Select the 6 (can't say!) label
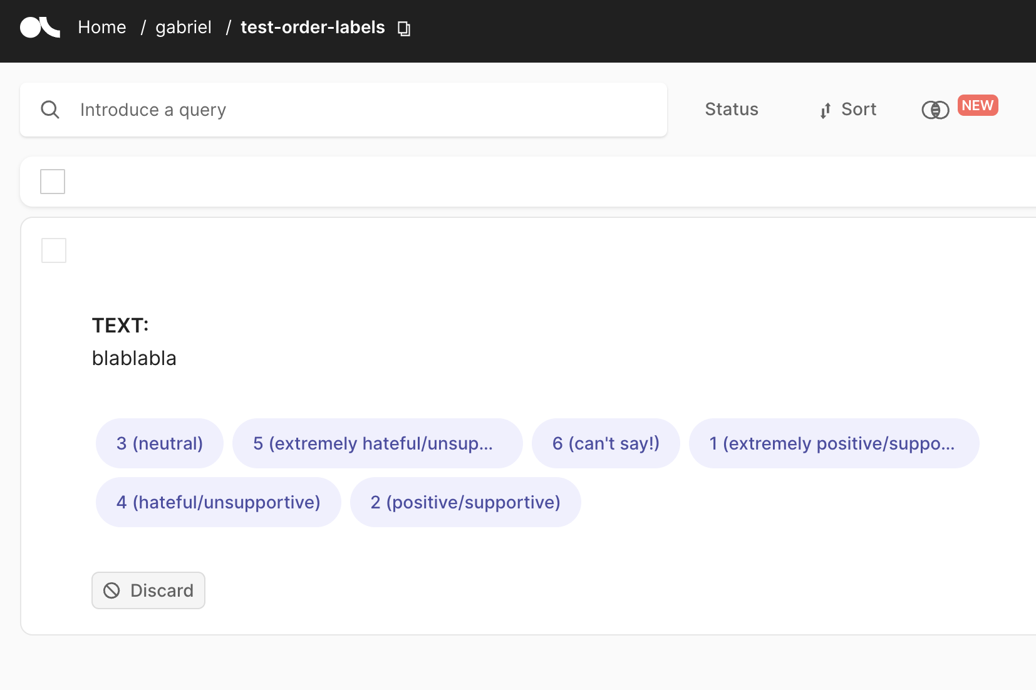Viewport: 1036px width, 690px height. click(606, 443)
